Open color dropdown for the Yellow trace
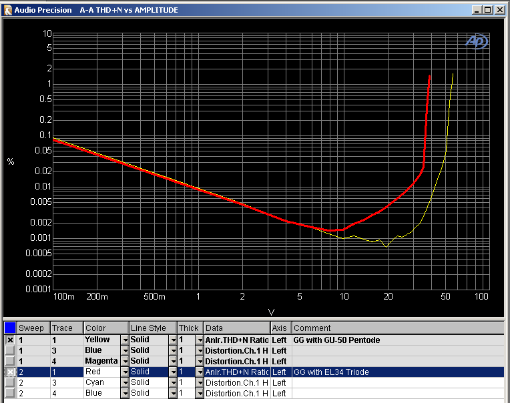The height and width of the screenshot is (403, 510). pos(124,340)
